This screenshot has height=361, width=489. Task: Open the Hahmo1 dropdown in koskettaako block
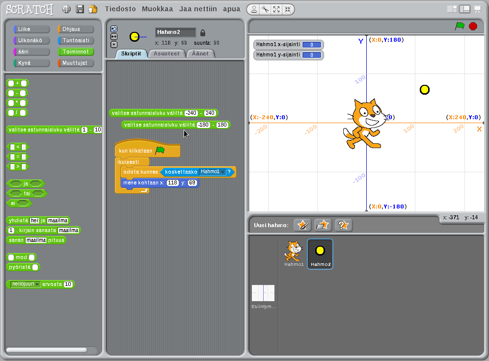pyautogui.click(x=213, y=172)
